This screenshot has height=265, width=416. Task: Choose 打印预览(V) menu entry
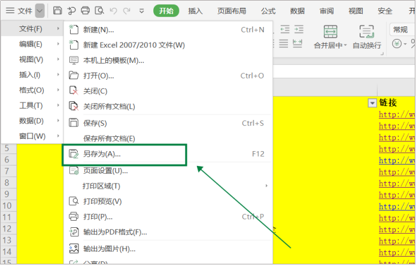click(168, 201)
